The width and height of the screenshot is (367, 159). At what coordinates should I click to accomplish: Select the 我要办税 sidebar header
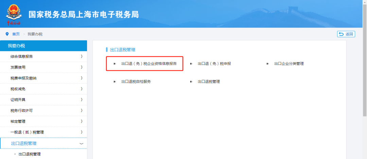point(43,46)
